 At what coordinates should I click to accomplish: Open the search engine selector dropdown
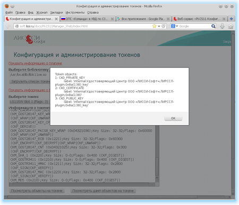[x=174, y=26]
